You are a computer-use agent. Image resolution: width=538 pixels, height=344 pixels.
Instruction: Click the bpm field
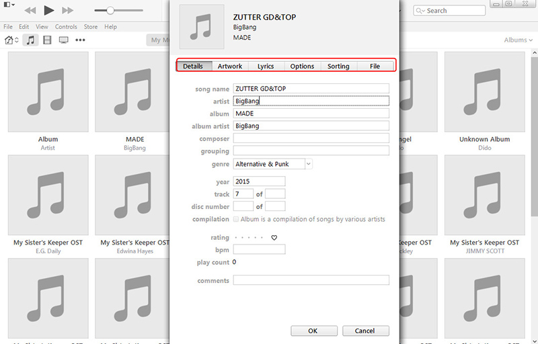click(259, 249)
